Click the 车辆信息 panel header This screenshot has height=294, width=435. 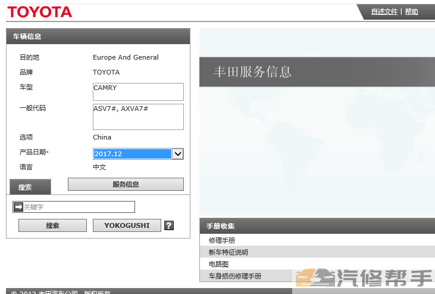(98, 36)
